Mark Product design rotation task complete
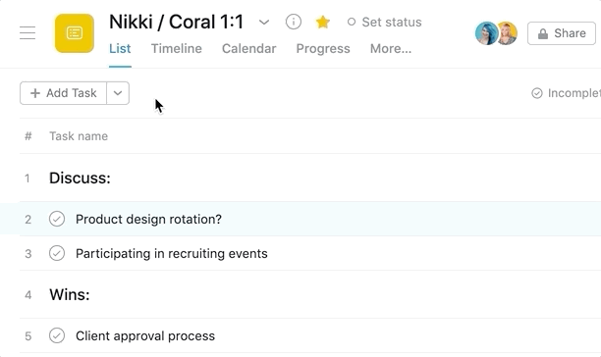The height and width of the screenshot is (357, 601). [57, 220]
